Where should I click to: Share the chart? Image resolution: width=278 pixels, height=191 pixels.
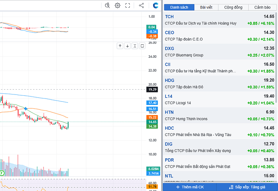[141, 6]
